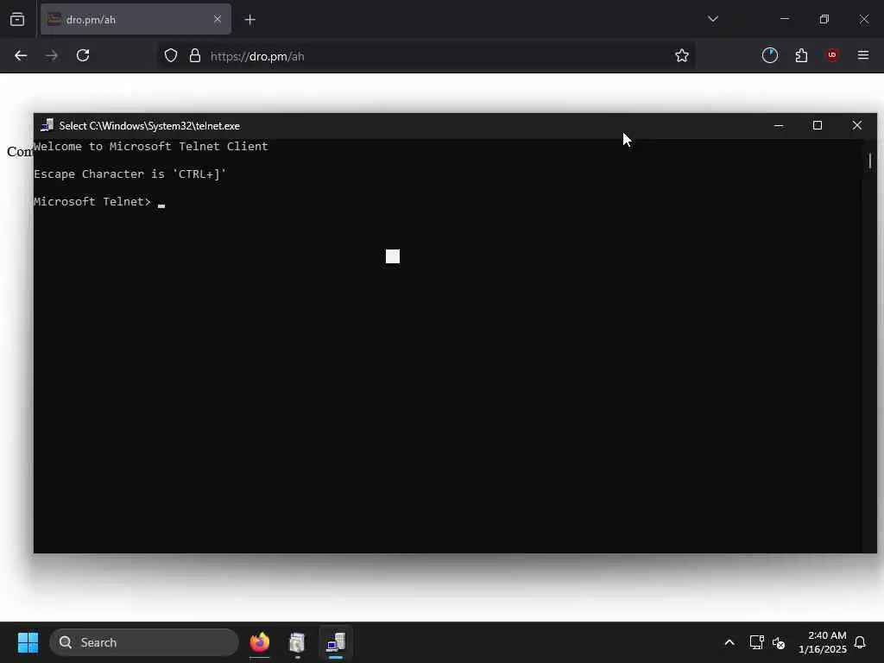
Task: Open the 2:40 AM clock and calendar
Action: [x=823, y=642]
